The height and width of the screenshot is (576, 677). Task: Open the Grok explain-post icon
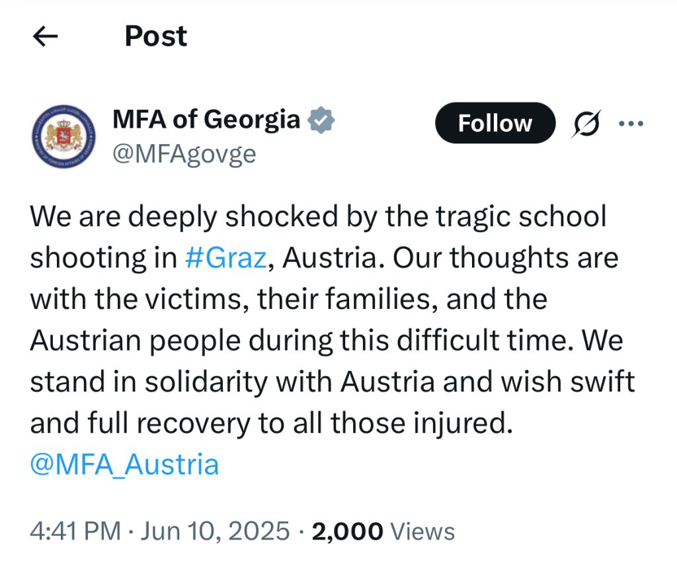pyautogui.click(x=586, y=124)
